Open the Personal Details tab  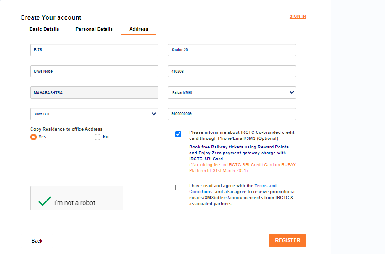click(x=94, y=29)
